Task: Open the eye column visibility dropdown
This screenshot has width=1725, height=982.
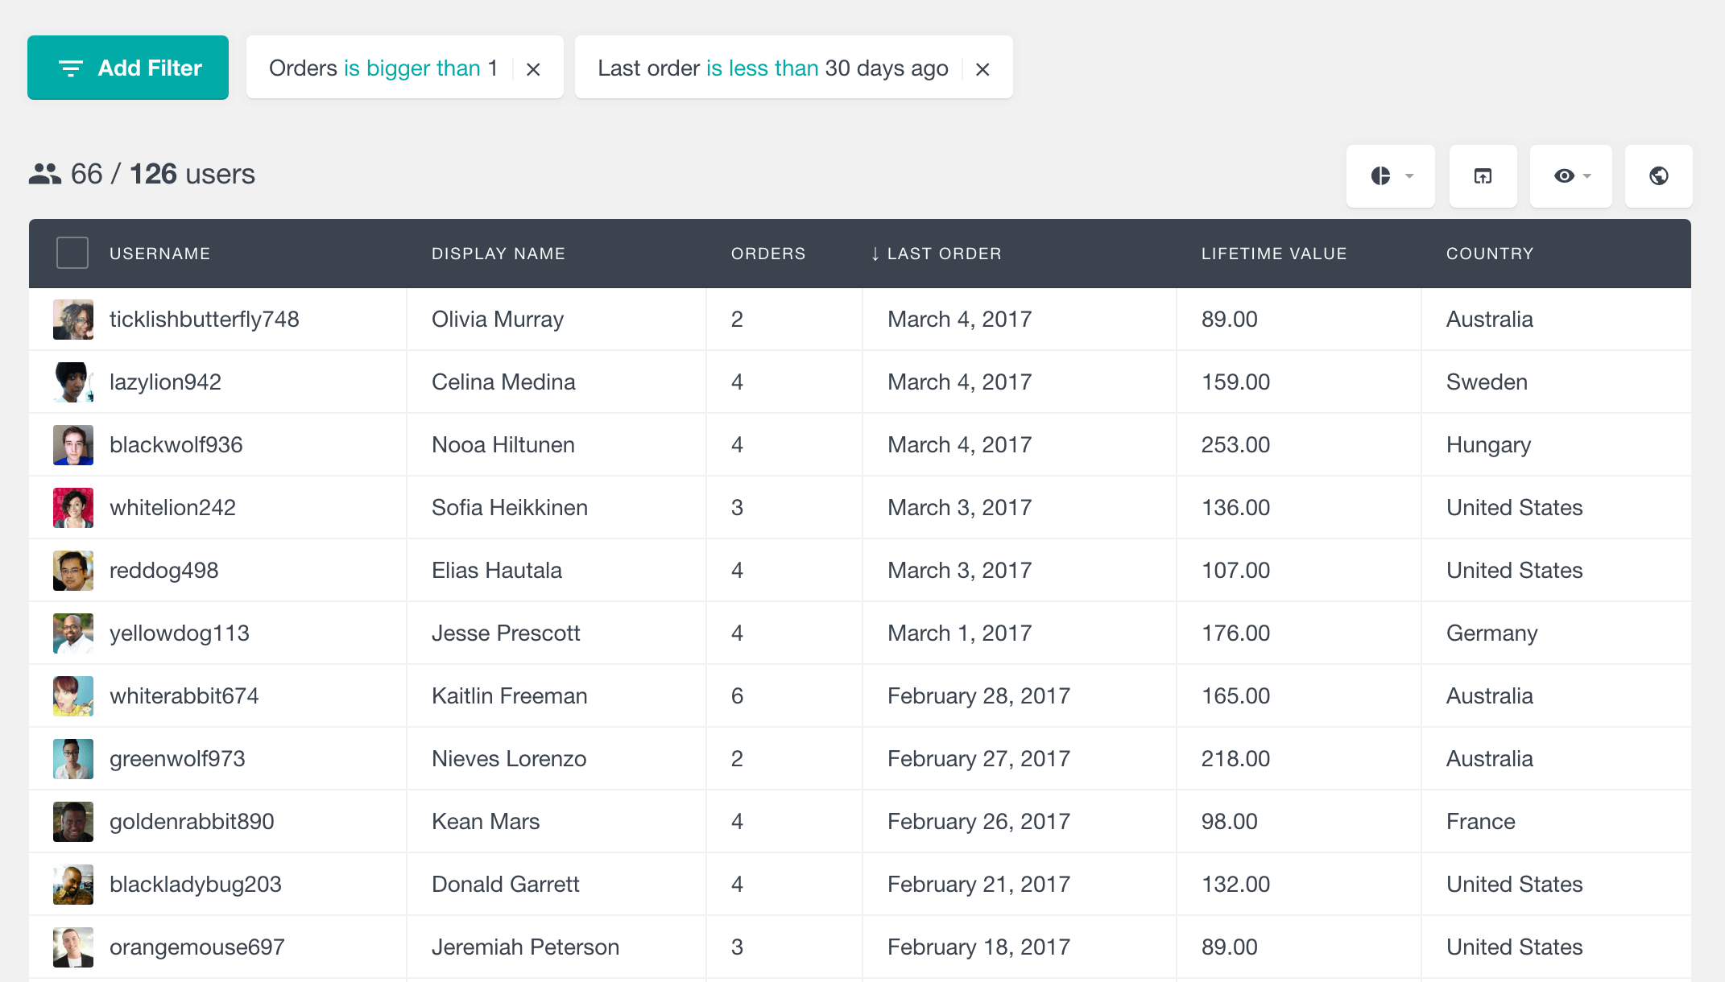Action: click(1571, 176)
